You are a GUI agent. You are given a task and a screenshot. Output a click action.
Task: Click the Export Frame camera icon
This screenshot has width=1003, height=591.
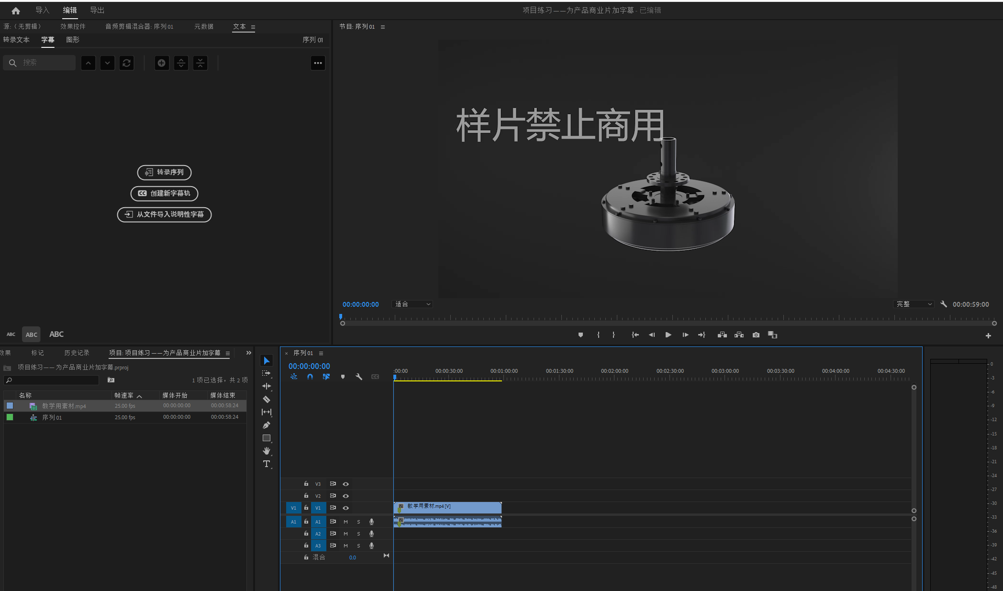756,335
